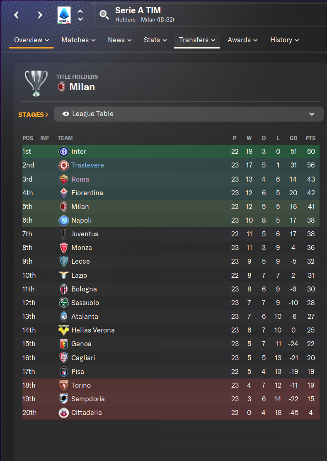Click competition switcher up-down arrows
Screen dimensions: 327x461
(80, 15)
